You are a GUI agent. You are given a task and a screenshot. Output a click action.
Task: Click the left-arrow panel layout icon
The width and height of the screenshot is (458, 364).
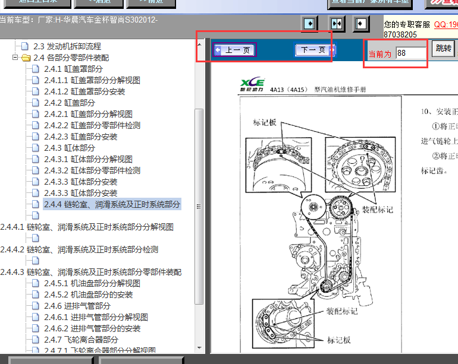360,24
